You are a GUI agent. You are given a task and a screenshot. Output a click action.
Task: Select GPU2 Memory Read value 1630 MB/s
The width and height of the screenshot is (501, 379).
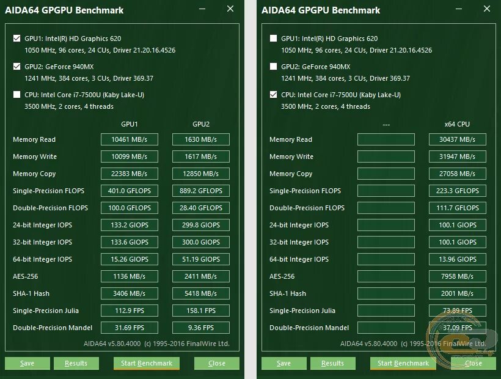200,139
